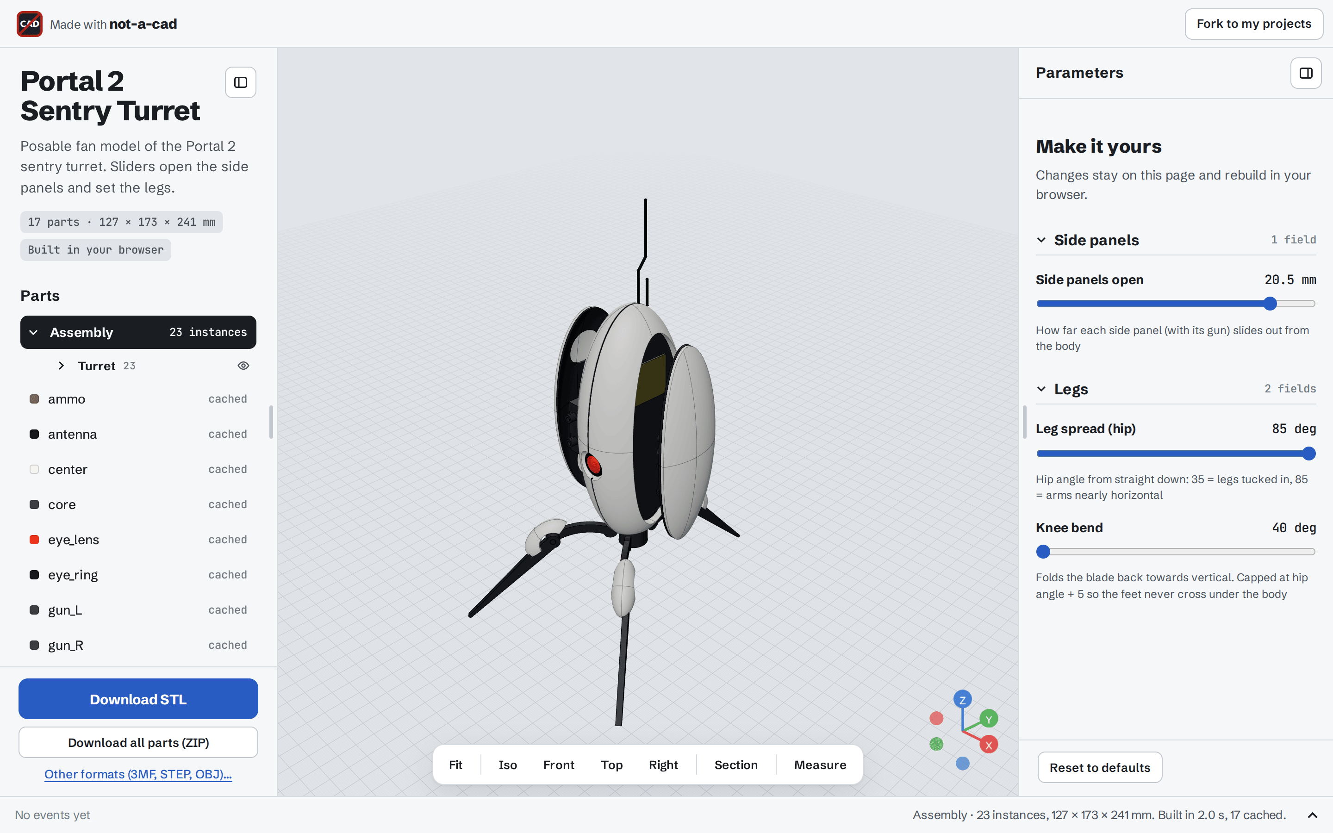The image size is (1333, 833).
Task: Switch to Right view
Action: pyautogui.click(x=663, y=765)
